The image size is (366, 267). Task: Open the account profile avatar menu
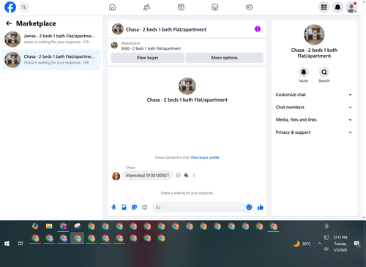click(x=351, y=7)
